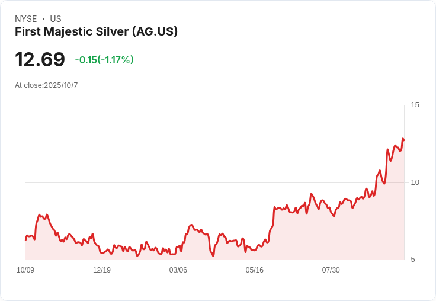Click the chart's first data point near 10/09
This screenshot has height=301, width=436.
click(25, 240)
